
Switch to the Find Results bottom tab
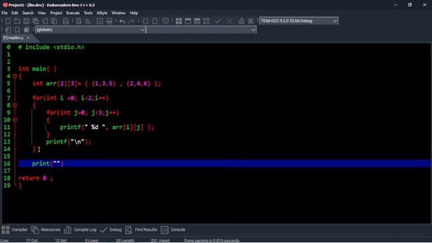(x=141, y=230)
